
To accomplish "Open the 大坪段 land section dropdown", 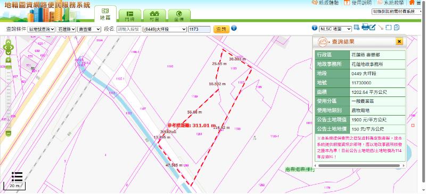I will pos(165,29).
